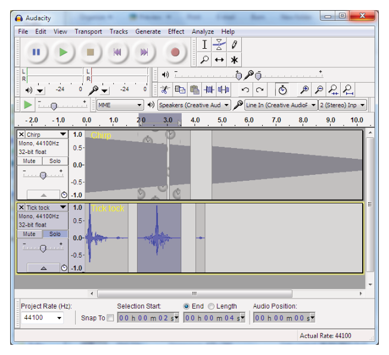Screen dimensions: 389x355
Task: Select the Zoom magnifier tool
Action: tap(204, 59)
